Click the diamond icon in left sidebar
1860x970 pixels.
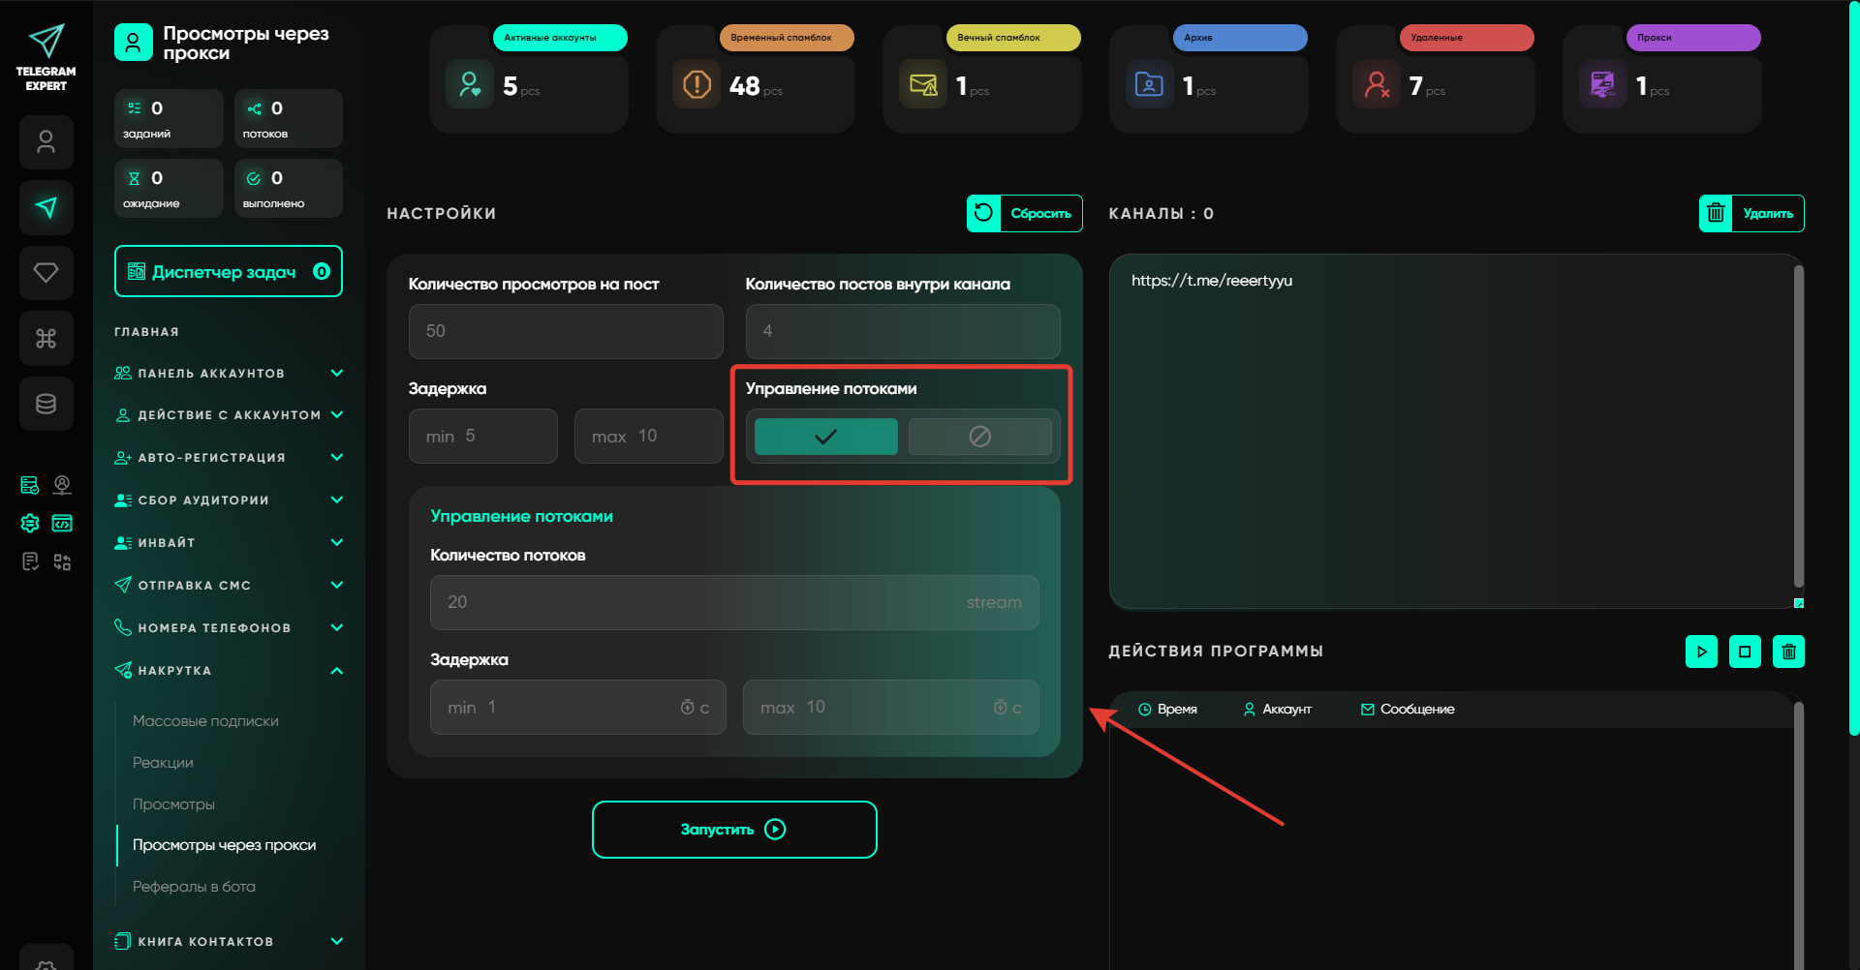(46, 272)
